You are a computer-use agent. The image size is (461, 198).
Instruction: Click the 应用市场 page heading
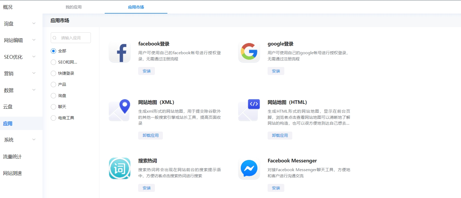tap(60, 20)
